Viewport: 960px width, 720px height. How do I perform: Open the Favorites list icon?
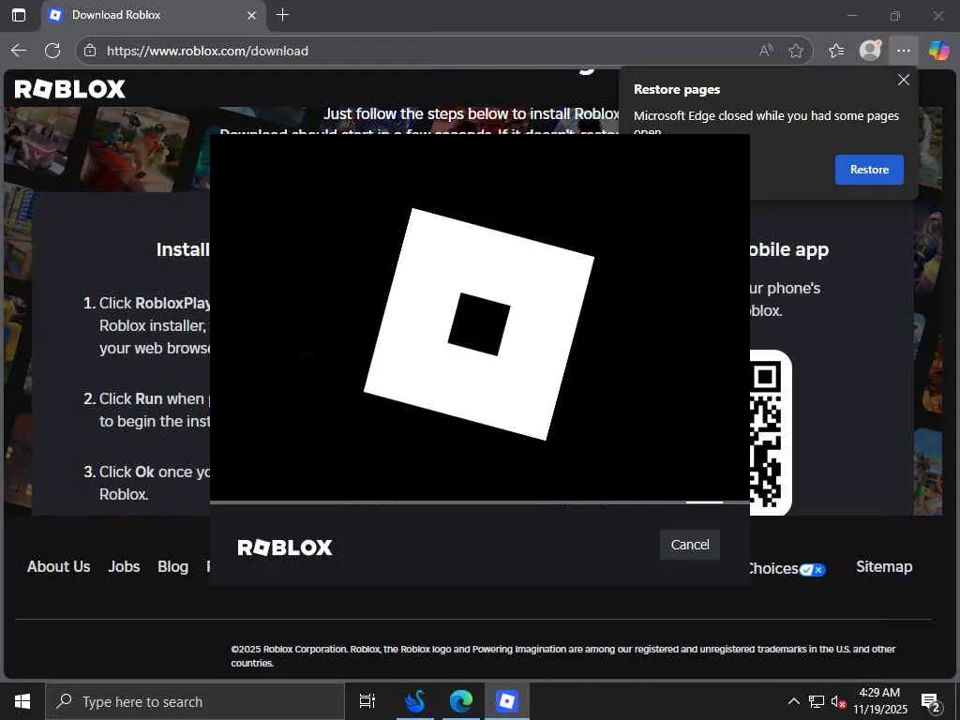tap(836, 51)
